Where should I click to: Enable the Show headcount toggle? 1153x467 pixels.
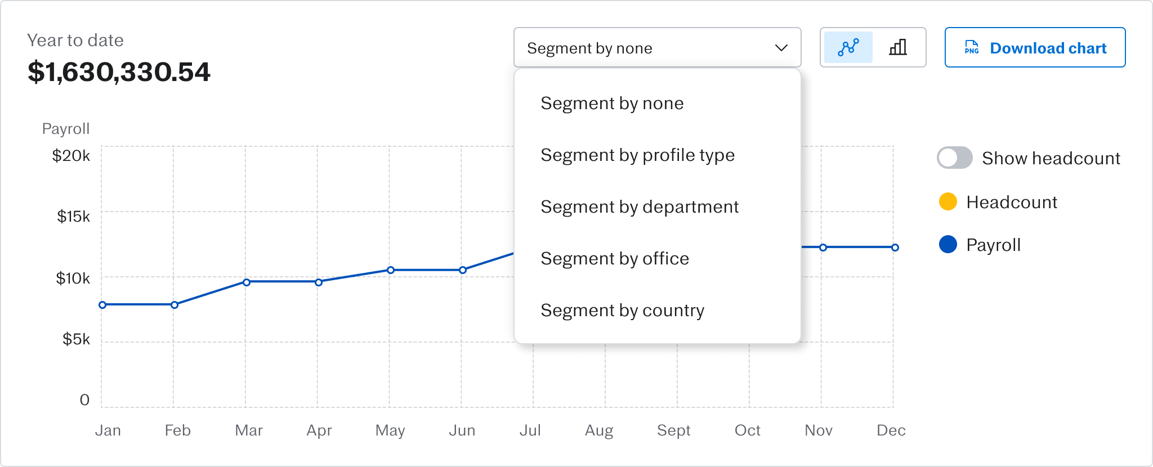point(955,158)
